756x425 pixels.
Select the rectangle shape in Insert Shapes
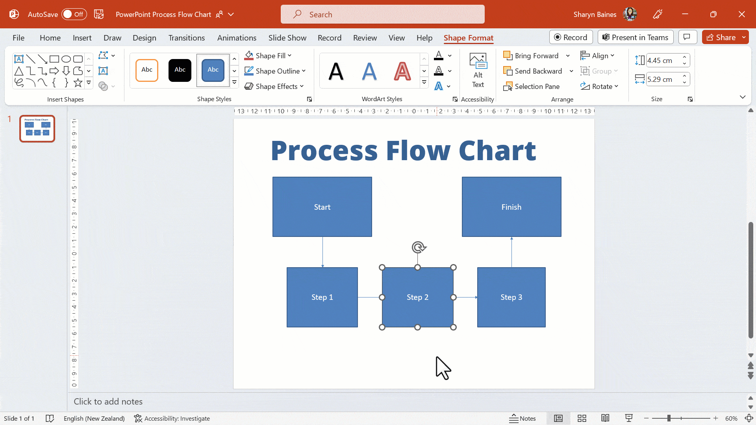(54, 59)
